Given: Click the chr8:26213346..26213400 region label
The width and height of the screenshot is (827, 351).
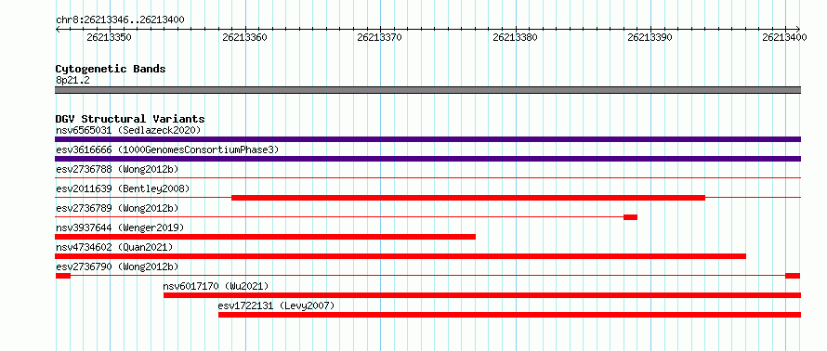Looking at the screenshot, I should tap(120, 20).
